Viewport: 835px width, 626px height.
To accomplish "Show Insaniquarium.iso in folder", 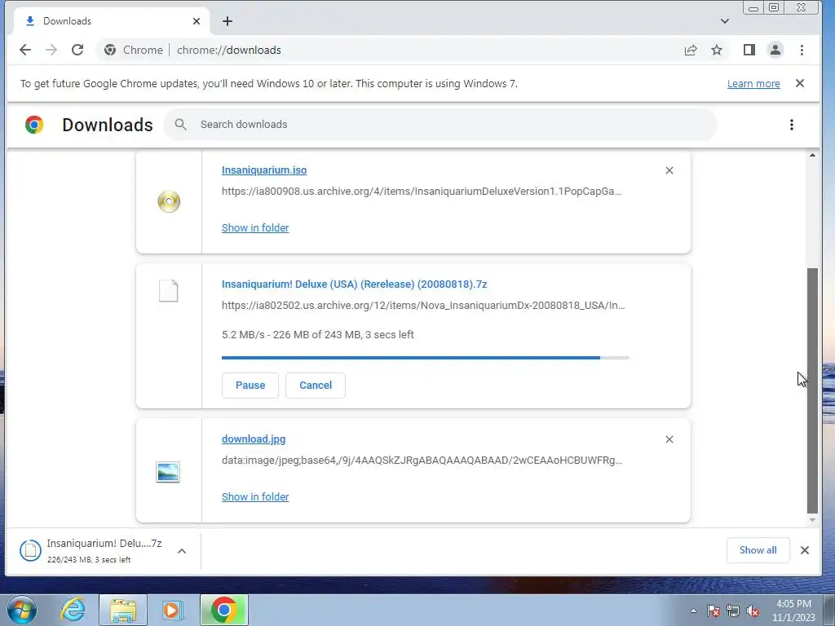I will 255,228.
